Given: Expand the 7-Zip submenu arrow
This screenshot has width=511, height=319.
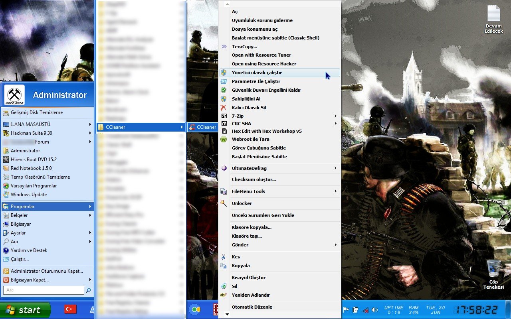Looking at the screenshot, I should (336, 116).
